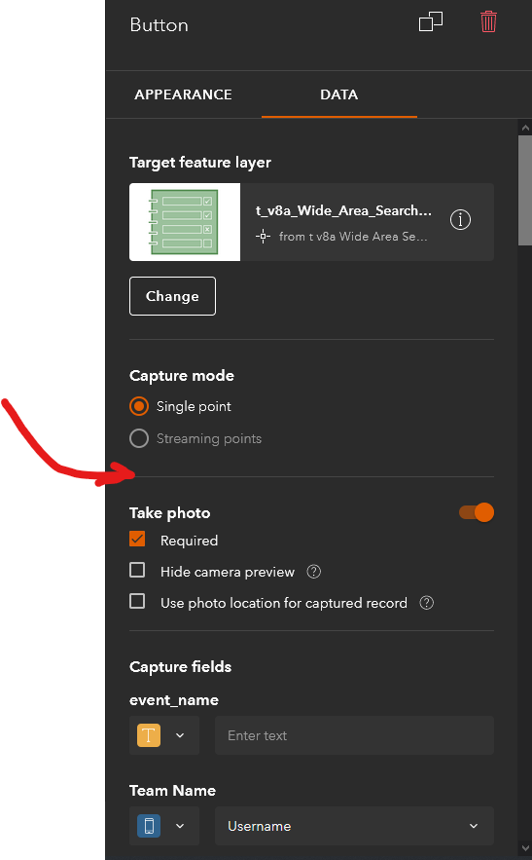Open info for the target feature layer
This screenshot has height=860, width=532.
(460, 220)
